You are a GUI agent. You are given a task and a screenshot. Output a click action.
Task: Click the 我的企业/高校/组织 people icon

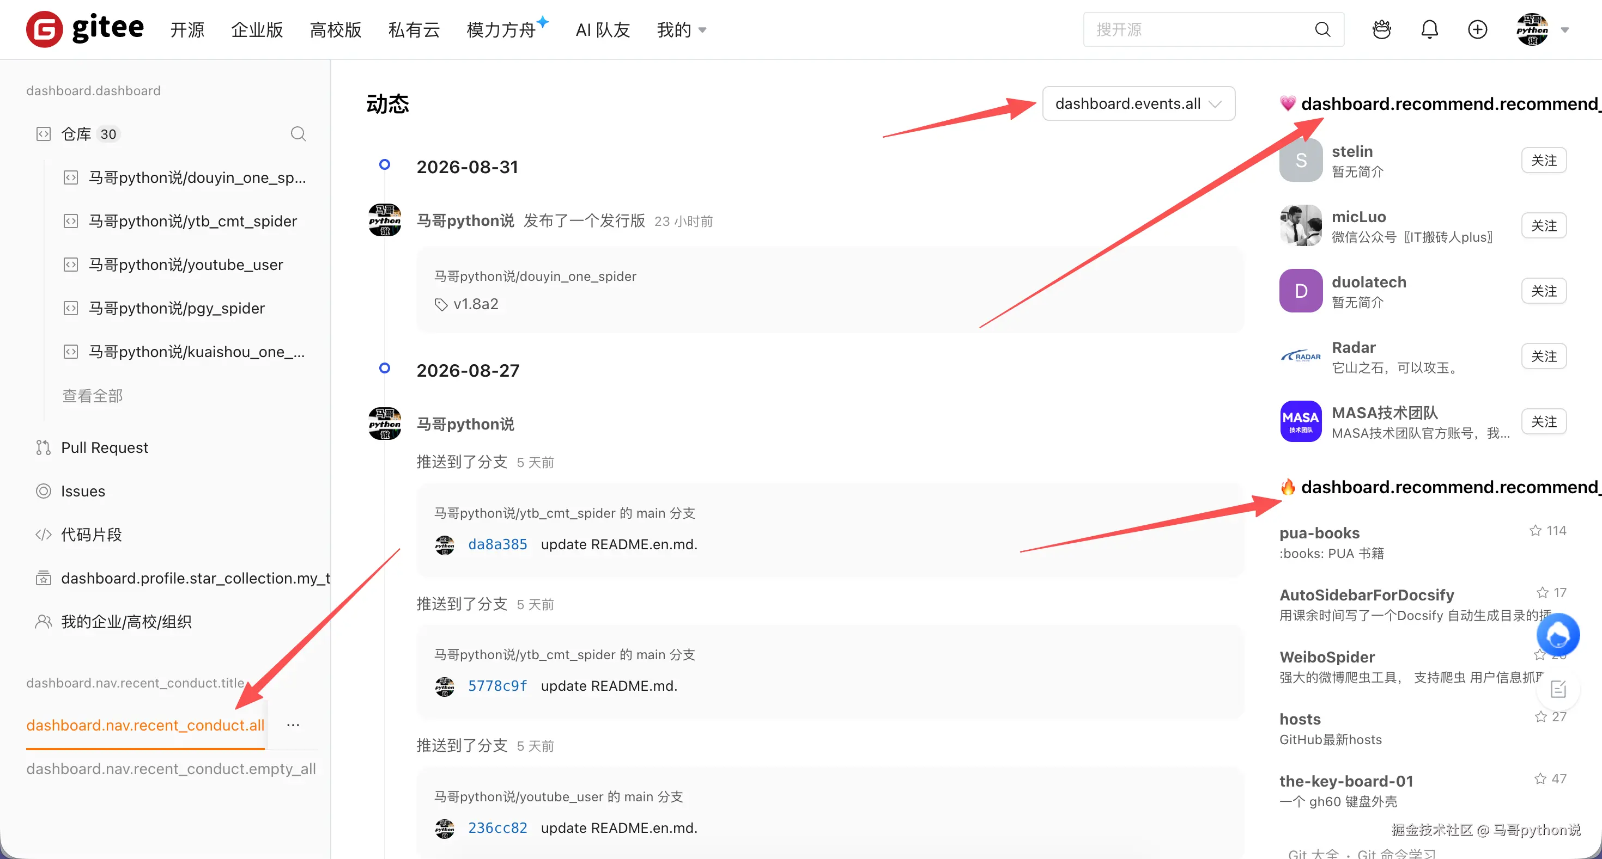click(43, 621)
